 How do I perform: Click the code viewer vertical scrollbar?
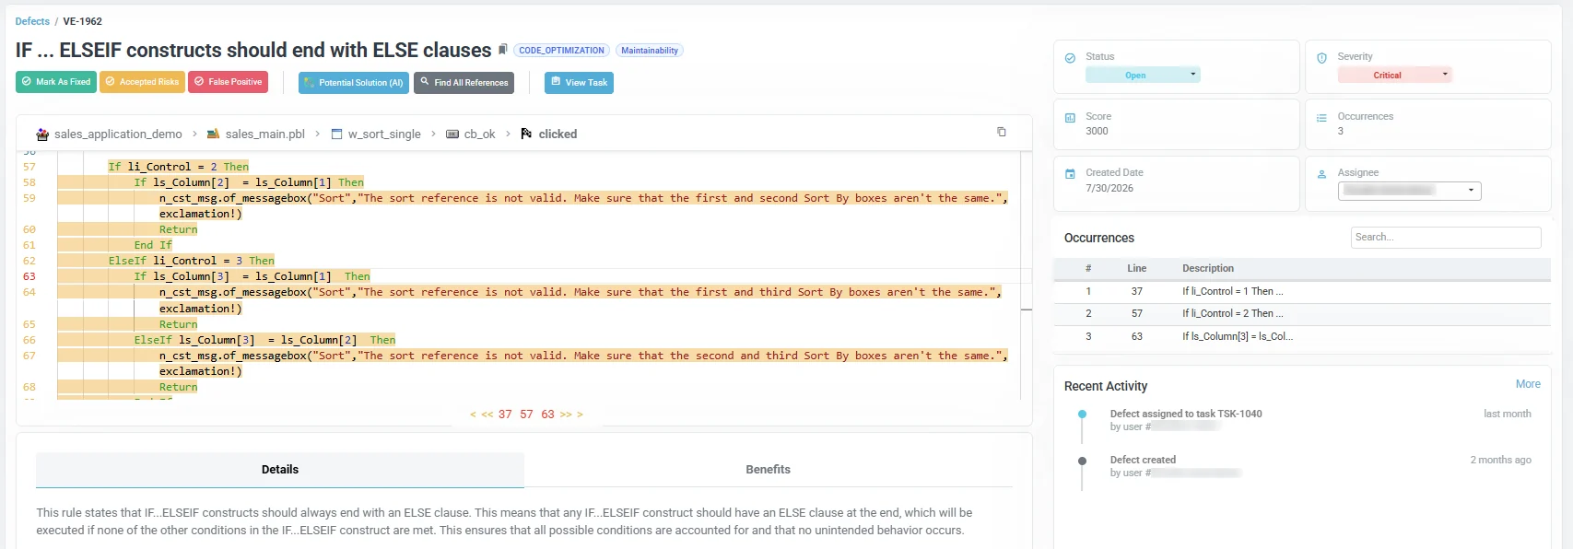point(1026,276)
